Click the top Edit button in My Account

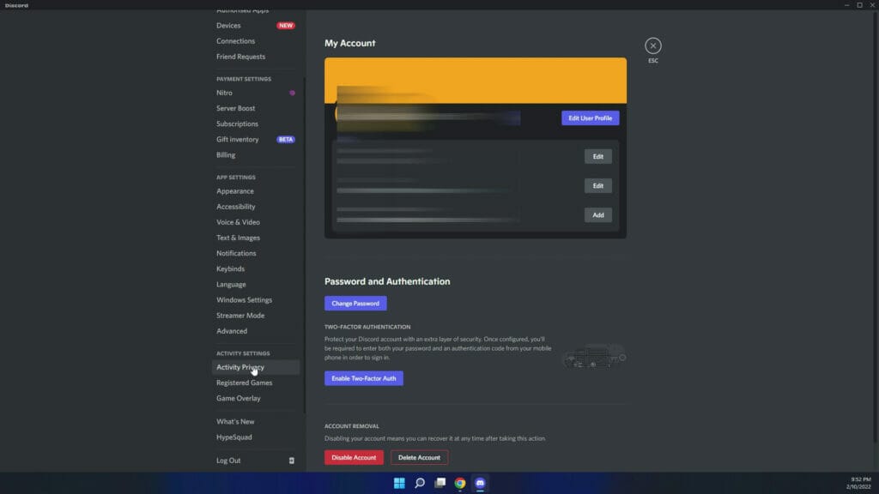[597, 156]
